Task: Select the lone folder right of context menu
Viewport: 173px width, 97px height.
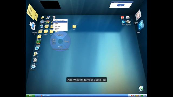Action: (x=74, y=27)
